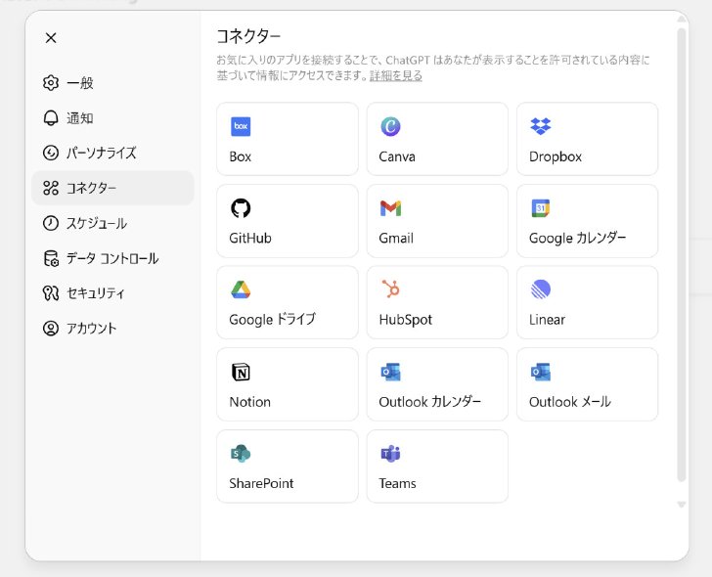Click the Dropbox logo icon

coord(540,126)
